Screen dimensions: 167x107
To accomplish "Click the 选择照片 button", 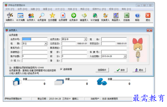I will [x=102, y=70].
